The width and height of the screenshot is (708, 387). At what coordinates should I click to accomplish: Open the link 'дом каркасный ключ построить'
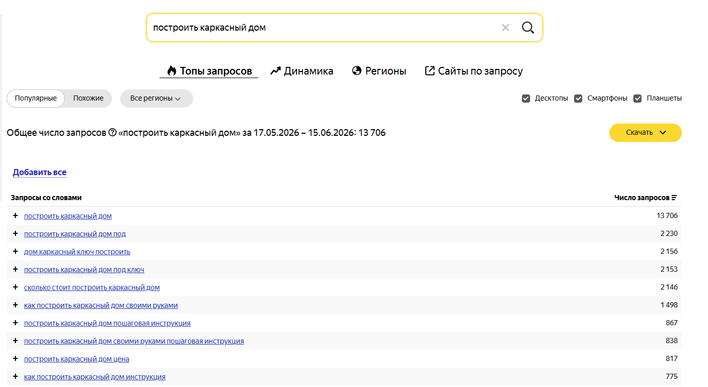click(77, 252)
